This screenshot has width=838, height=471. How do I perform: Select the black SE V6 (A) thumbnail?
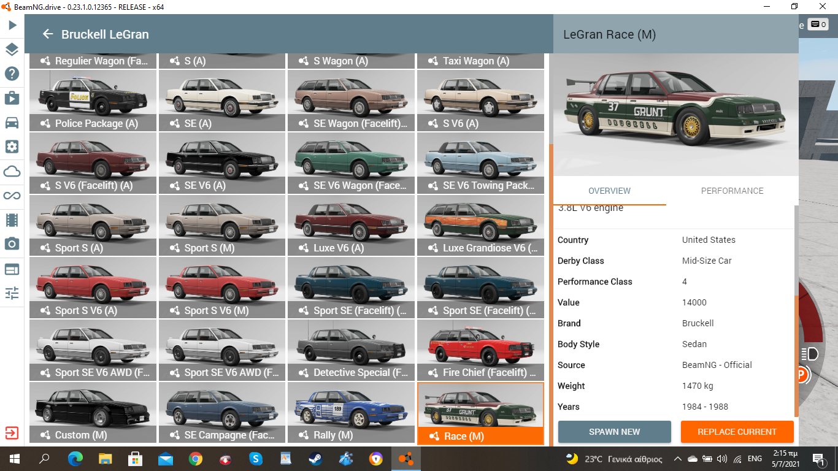click(x=222, y=163)
